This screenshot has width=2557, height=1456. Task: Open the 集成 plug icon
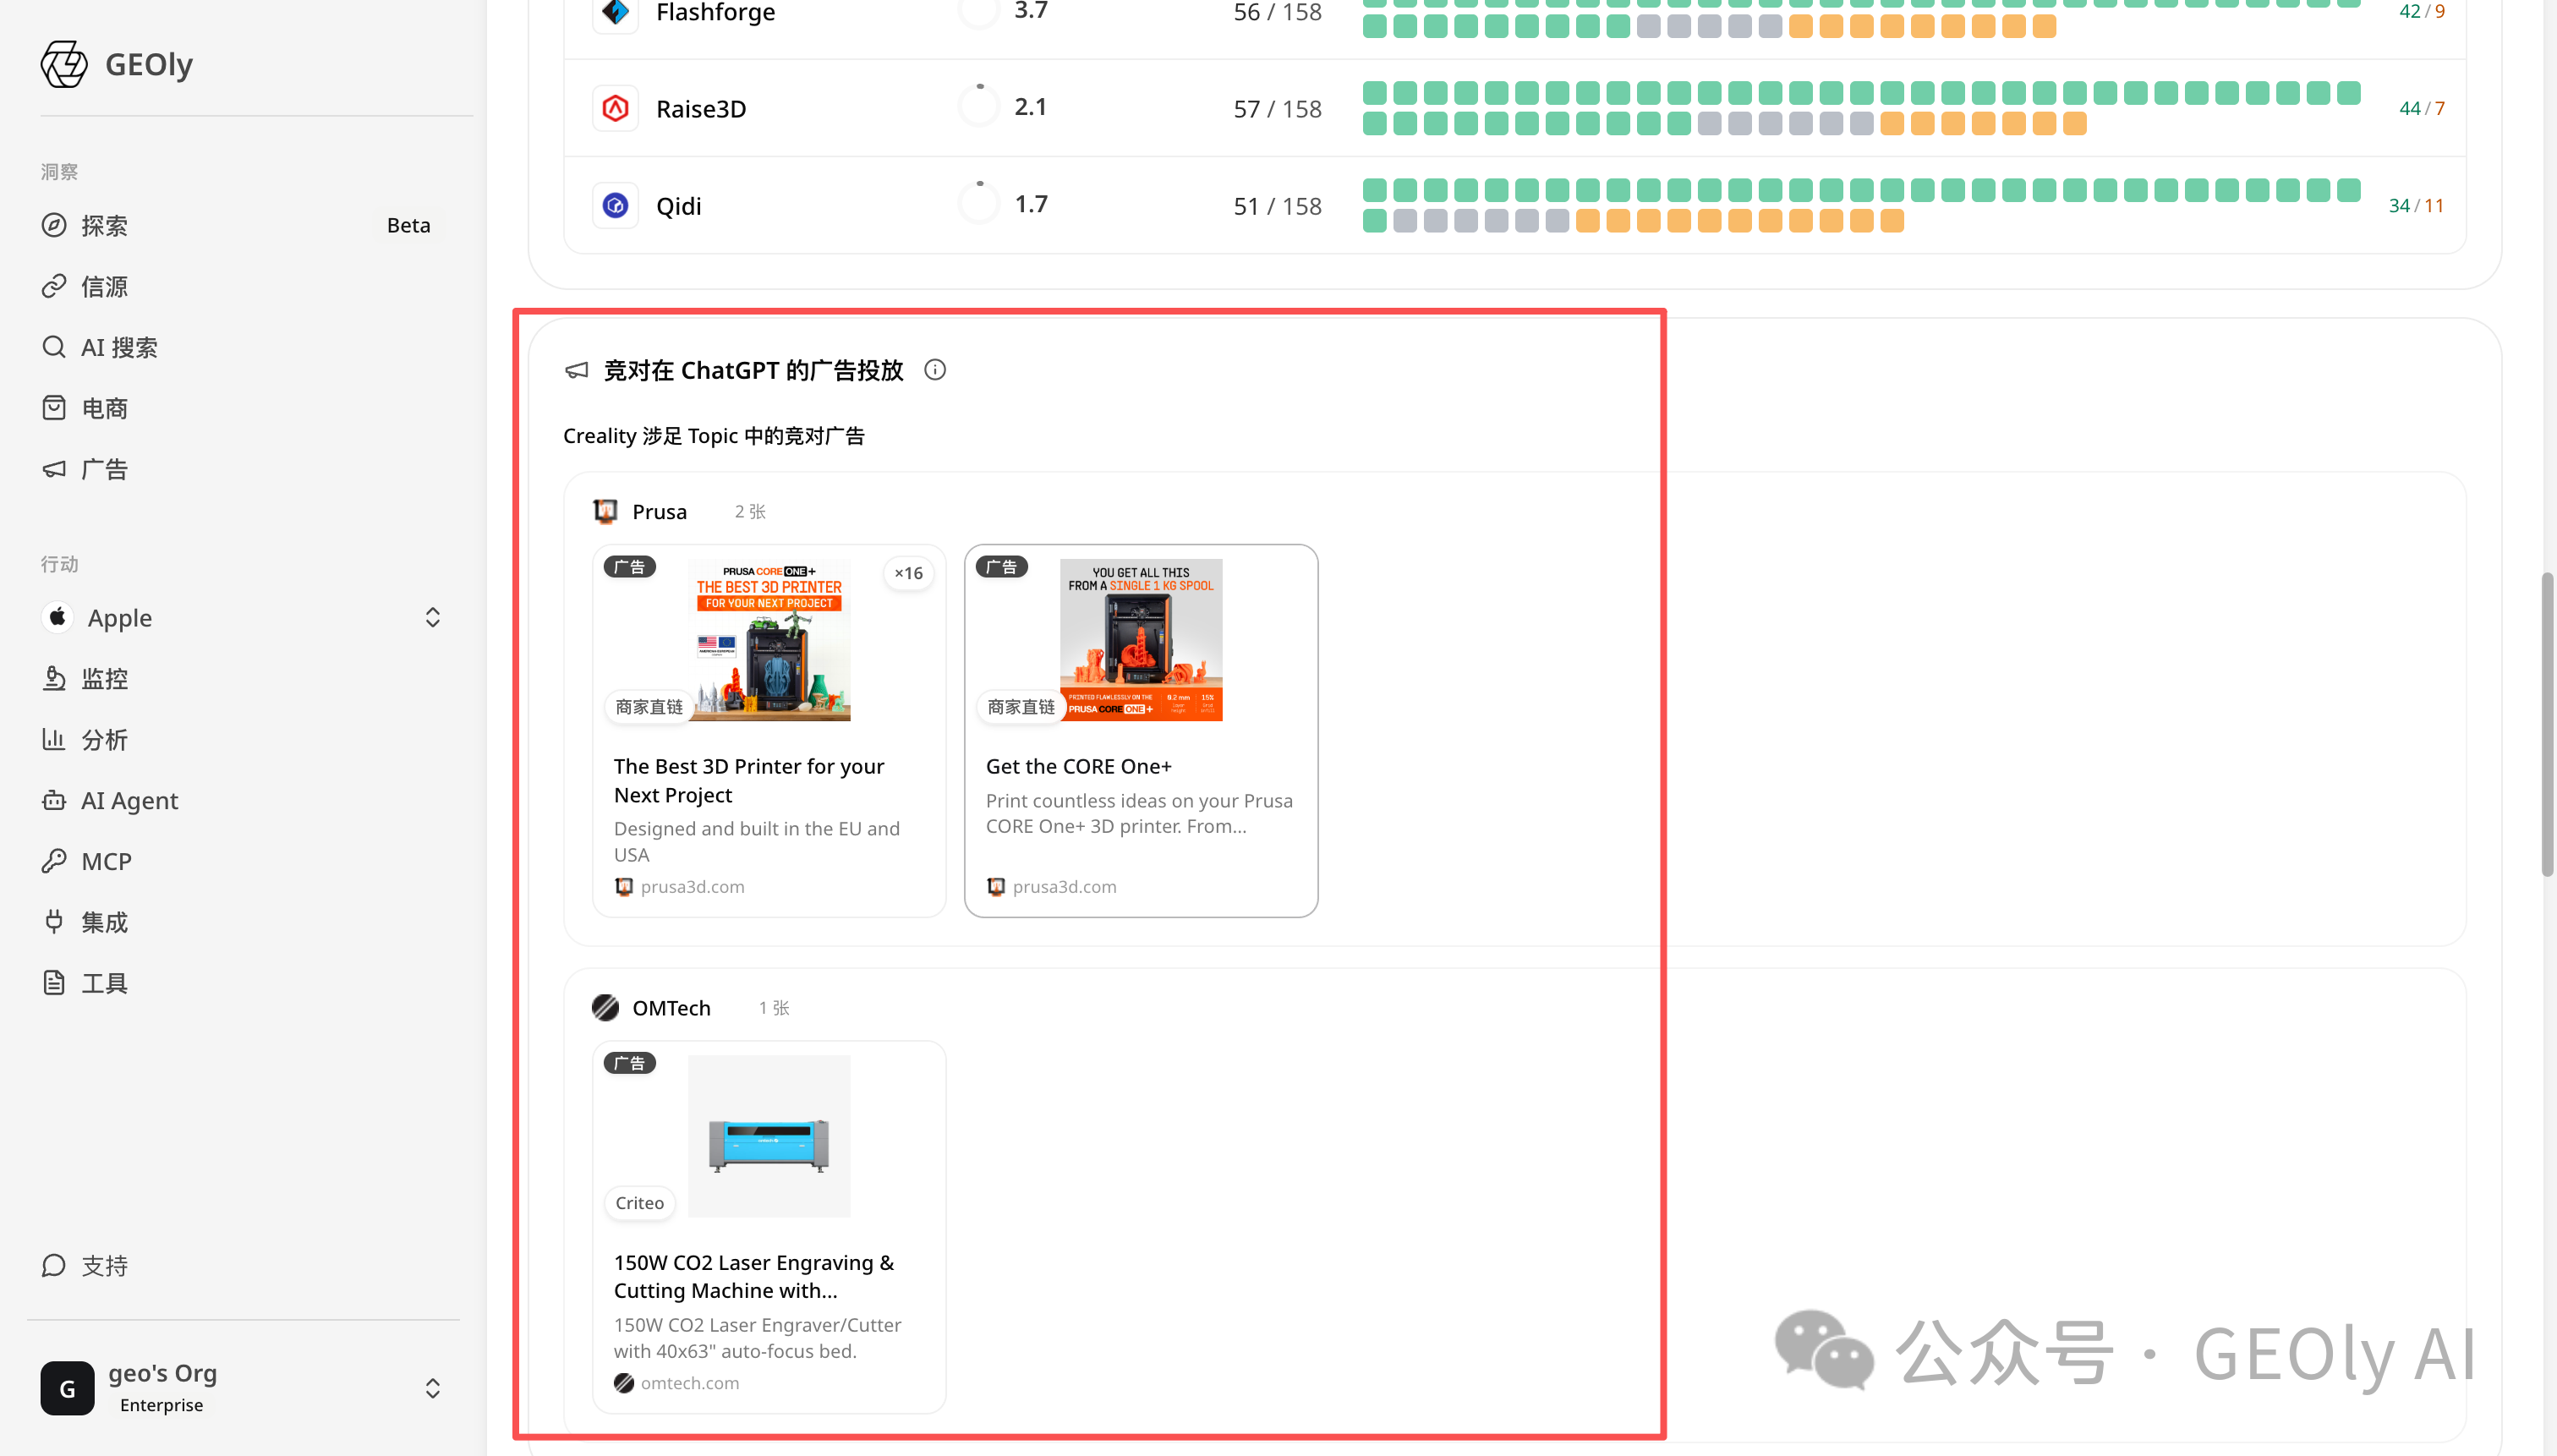click(x=54, y=922)
